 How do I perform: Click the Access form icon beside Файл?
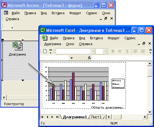point(6,13)
